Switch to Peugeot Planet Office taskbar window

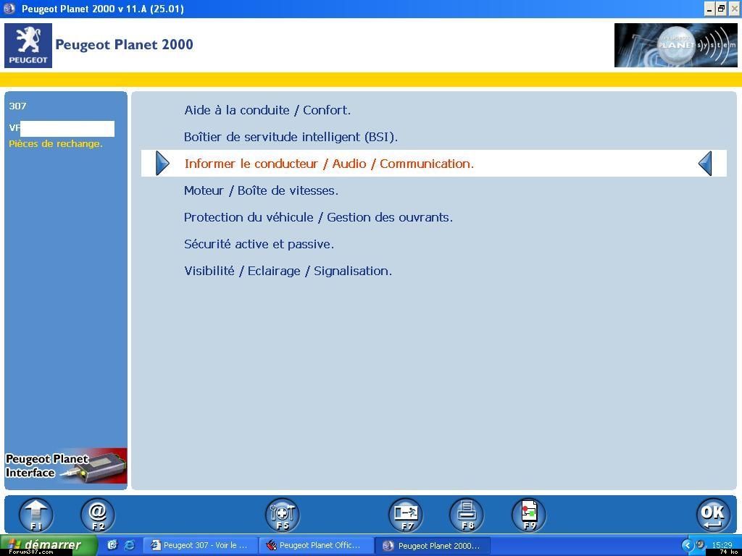316,545
